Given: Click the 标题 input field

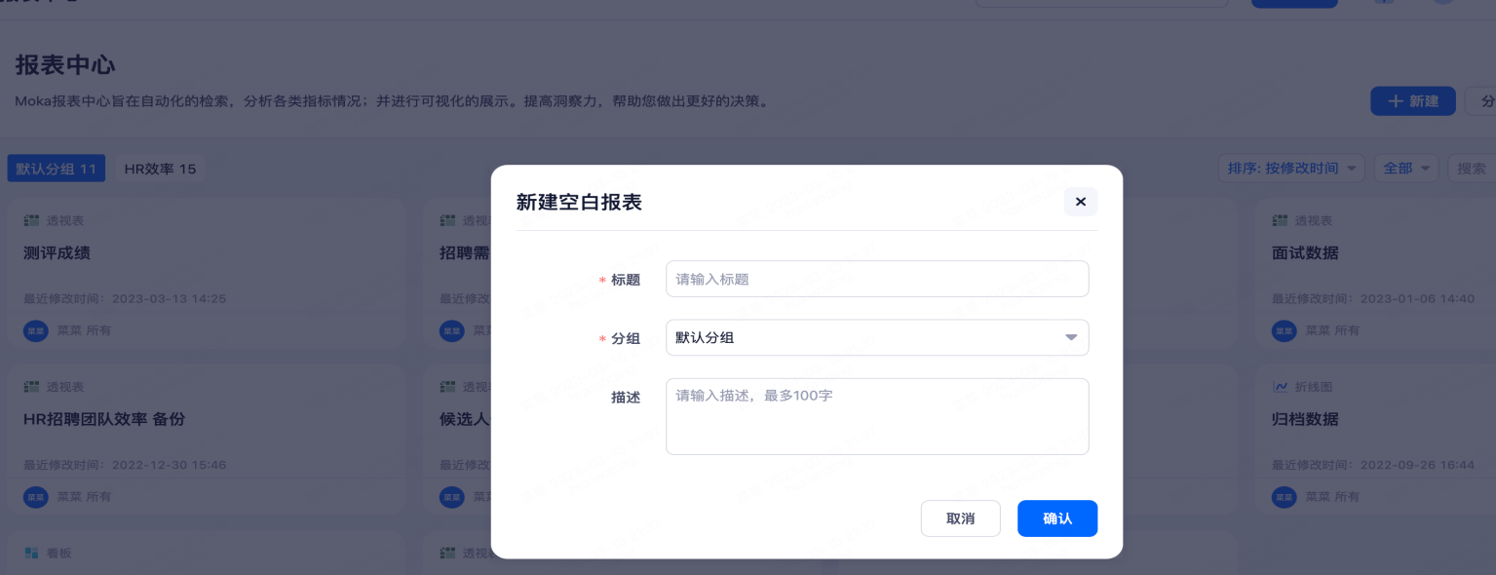Looking at the screenshot, I should [x=876, y=279].
